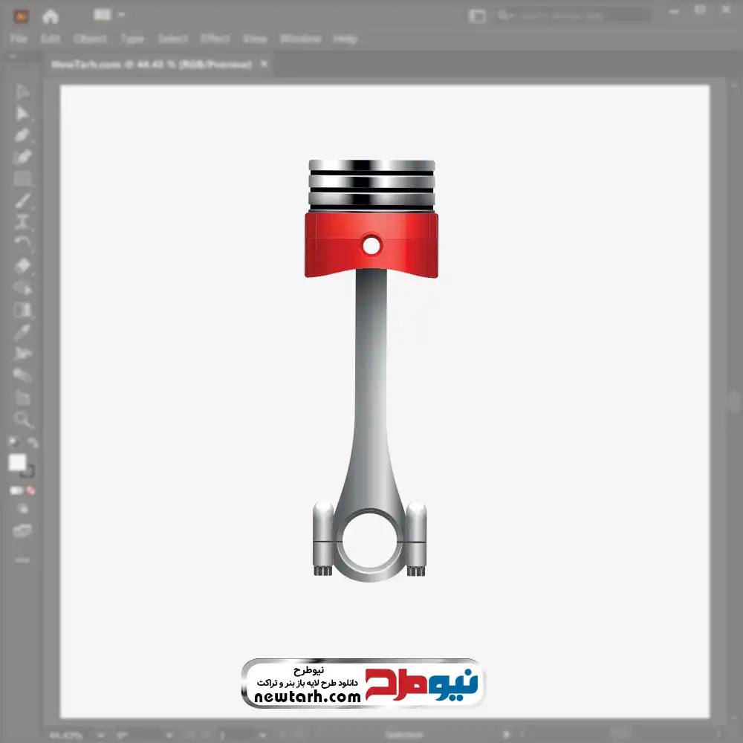Image resolution: width=743 pixels, height=743 pixels.
Task: Select the Eraser tool
Action: pyautogui.click(x=22, y=265)
